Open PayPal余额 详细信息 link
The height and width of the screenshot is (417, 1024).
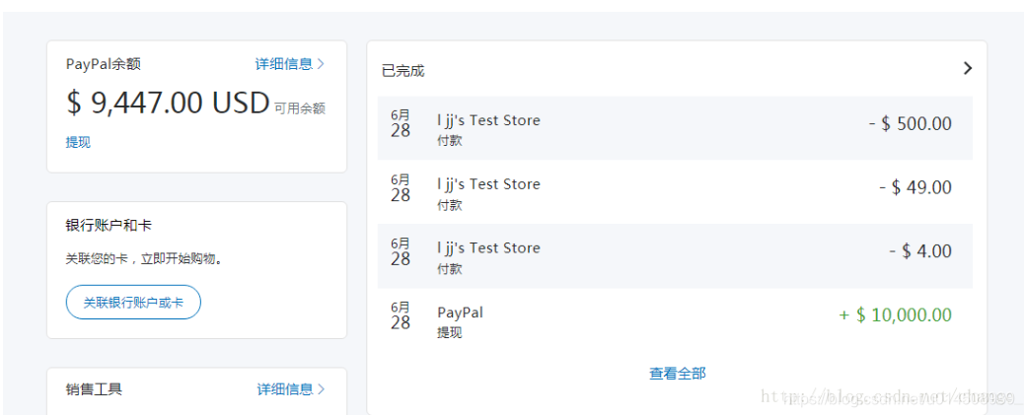289,64
